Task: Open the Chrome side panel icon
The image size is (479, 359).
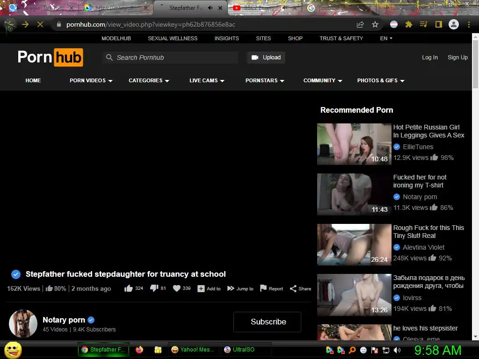Action: 439,24
